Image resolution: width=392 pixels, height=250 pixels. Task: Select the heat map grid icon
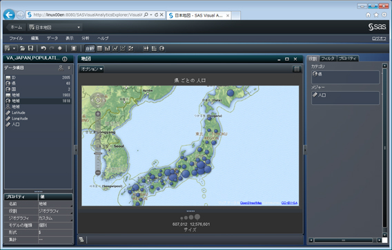coord(154,48)
